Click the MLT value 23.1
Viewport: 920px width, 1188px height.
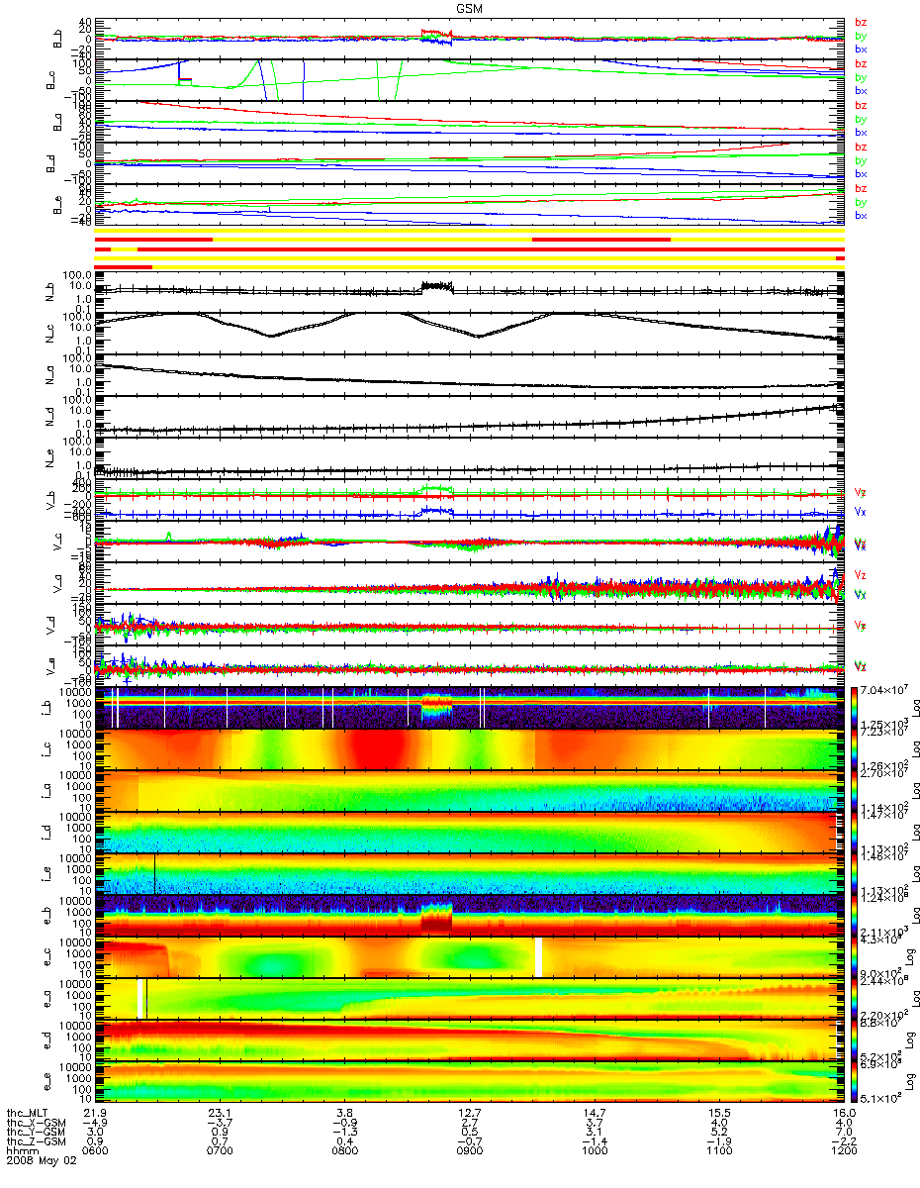point(220,1112)
